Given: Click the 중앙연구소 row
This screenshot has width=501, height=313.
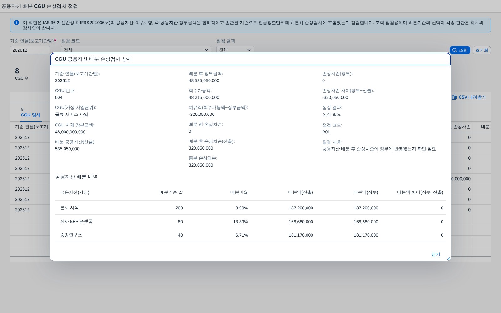Looking at the screenshot, I should point(250,235).
